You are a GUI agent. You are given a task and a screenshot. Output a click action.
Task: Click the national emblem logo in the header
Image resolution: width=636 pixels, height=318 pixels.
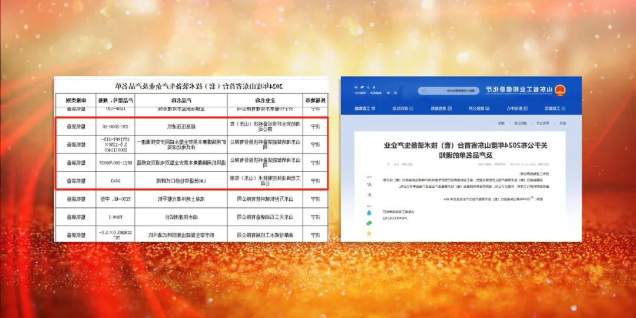point(560,90)
